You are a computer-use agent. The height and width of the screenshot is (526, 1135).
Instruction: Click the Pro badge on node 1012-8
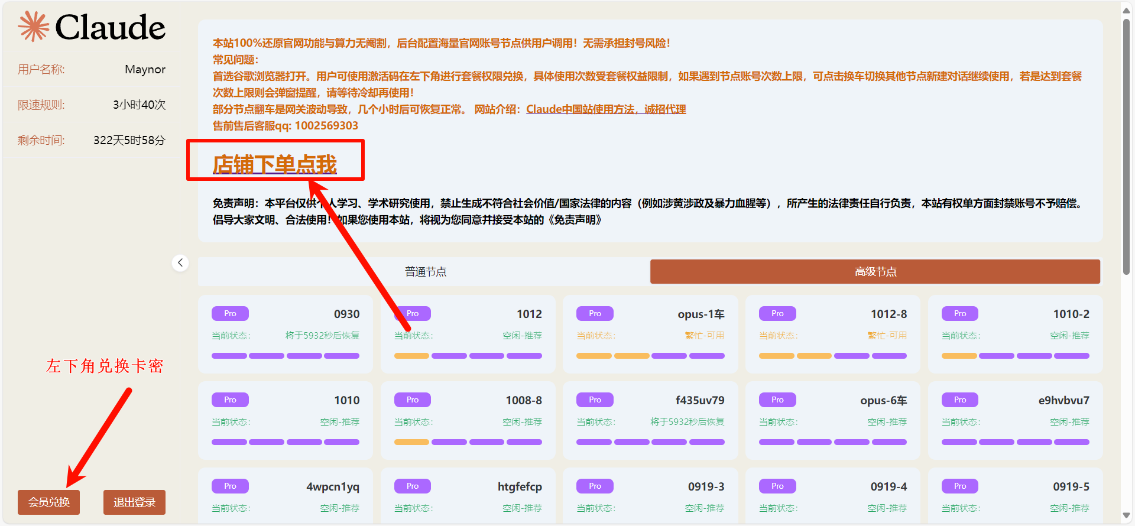[x=777, y=313]
